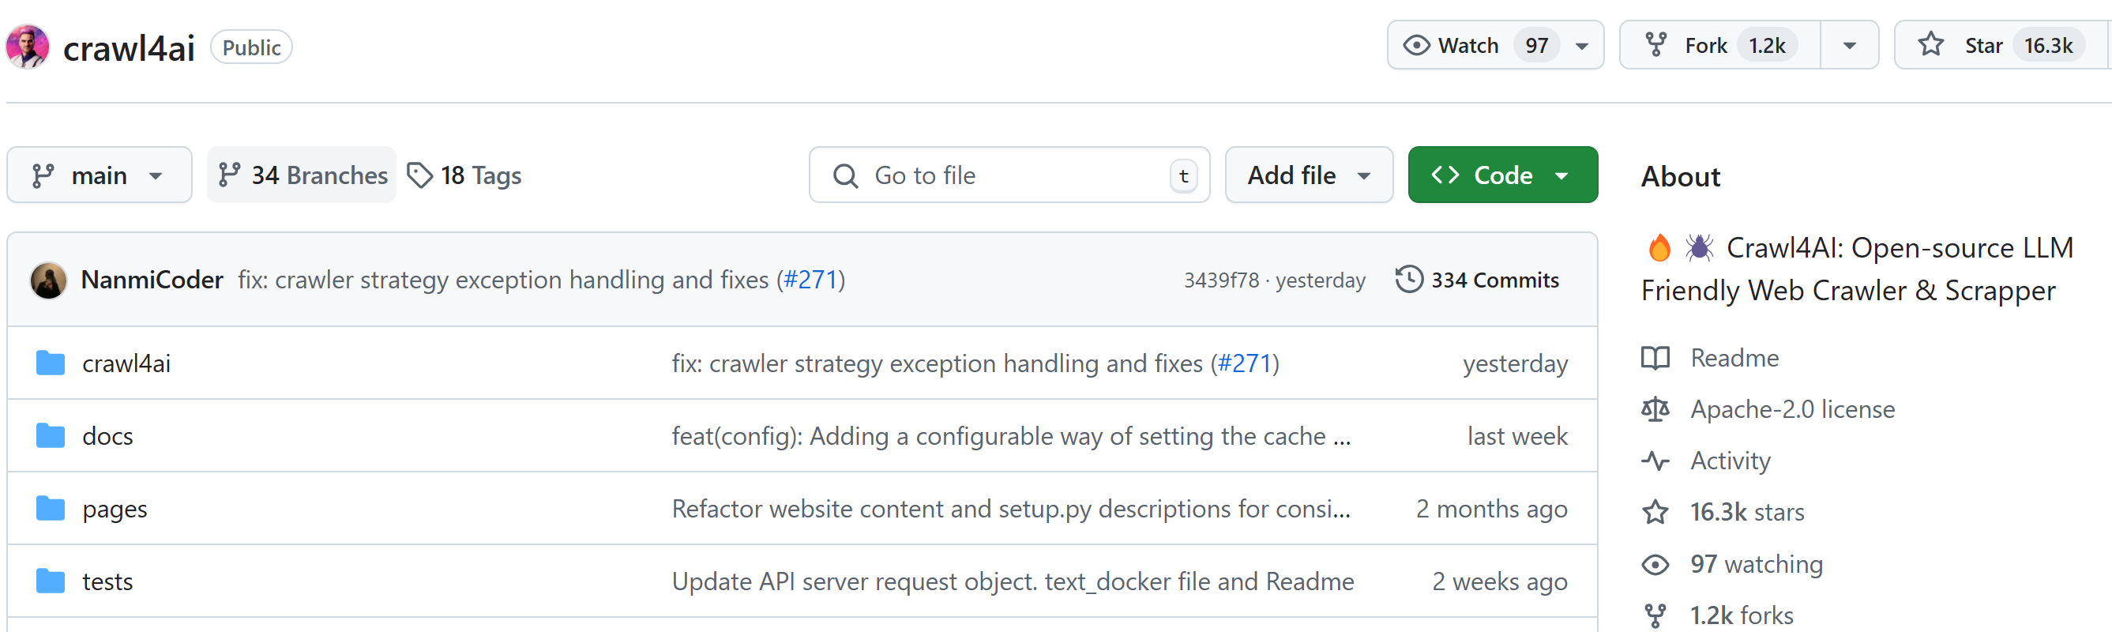
Task: Open the Readme link in About
Action: pyautogui.click(x=1734, y=358)
